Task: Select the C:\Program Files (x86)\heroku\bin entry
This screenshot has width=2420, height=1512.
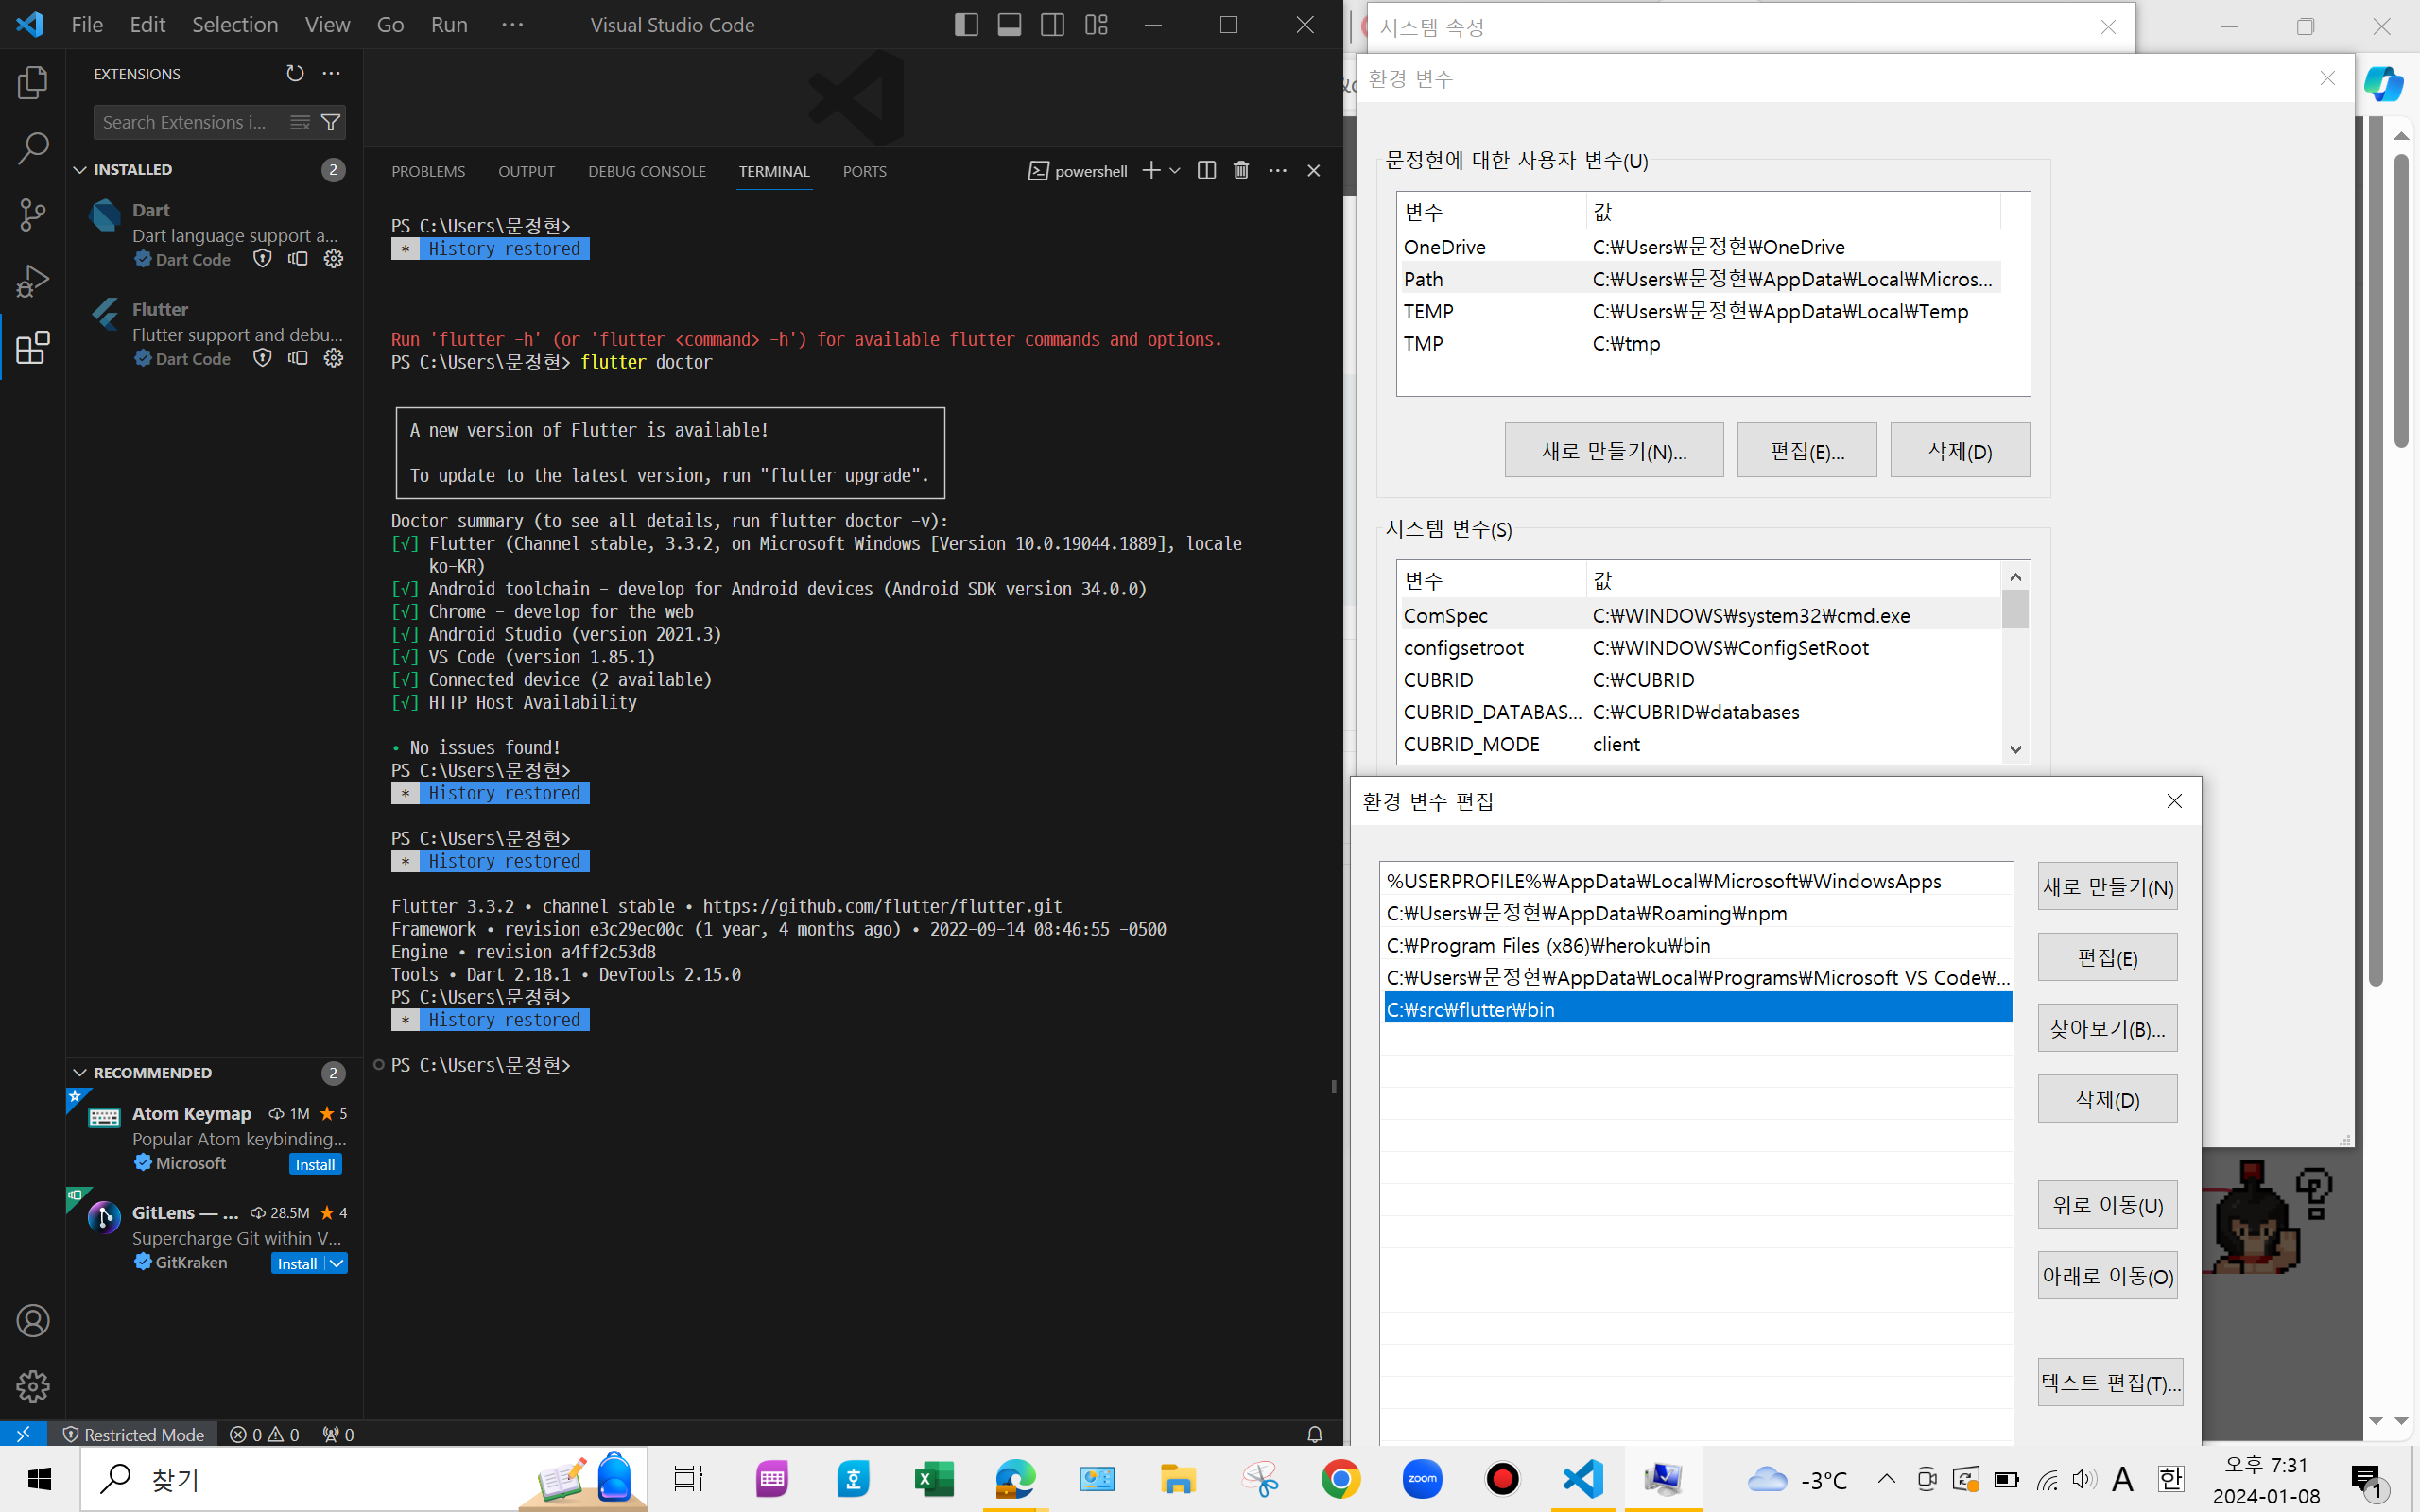Action: 1697,945
